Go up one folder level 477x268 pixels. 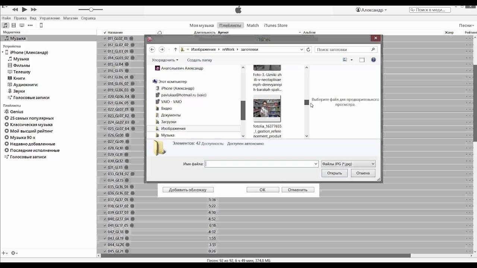176,50
